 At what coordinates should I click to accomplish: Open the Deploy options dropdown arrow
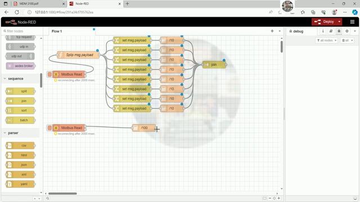(339, 22)
